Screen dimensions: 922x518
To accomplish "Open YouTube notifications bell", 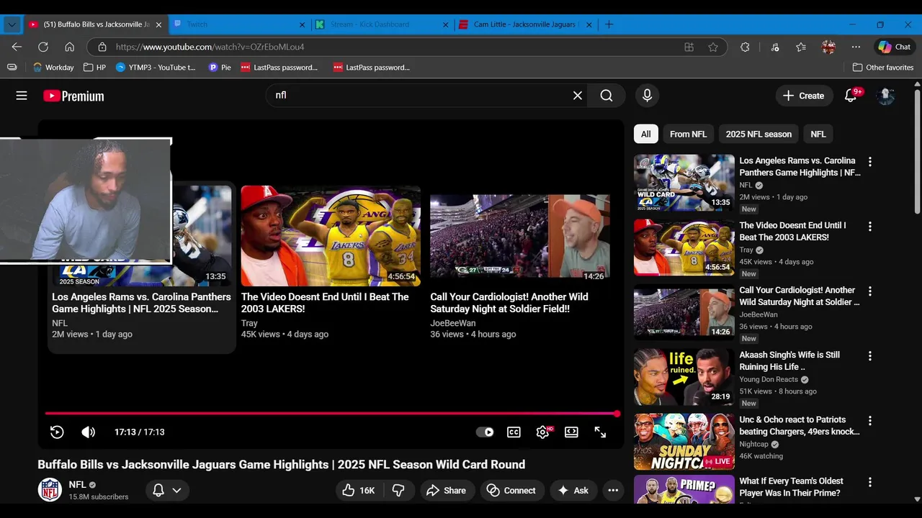I will (x=851, y=95).
